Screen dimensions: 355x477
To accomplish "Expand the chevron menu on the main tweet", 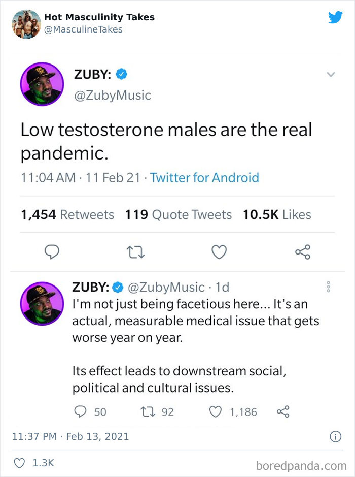I will click(331, 74).
